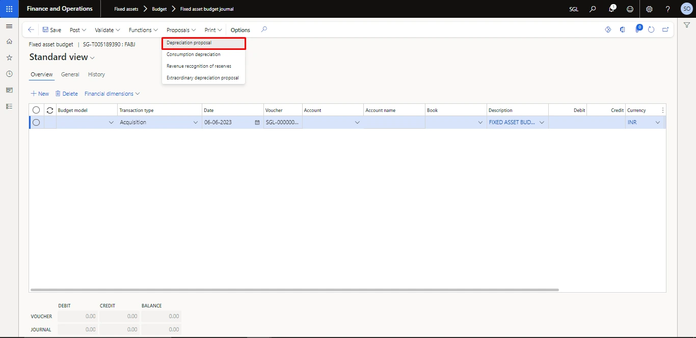Open the Book dropdown in row
Image resolution: width=696 pixels, height=338 pixels.
480,122
